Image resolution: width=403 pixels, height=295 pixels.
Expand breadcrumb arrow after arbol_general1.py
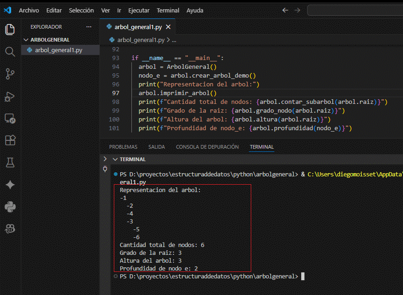[x=168, y=40]
